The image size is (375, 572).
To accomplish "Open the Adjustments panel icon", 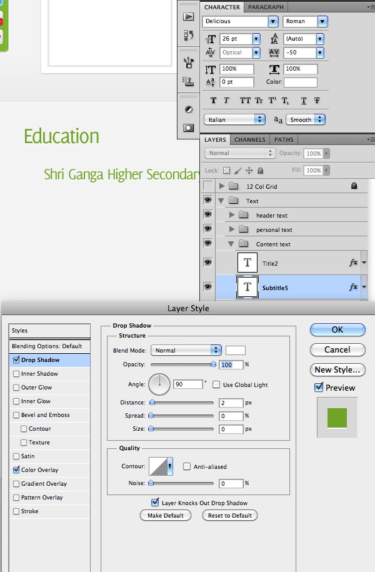I will pyautogui.click(x=188, y=109).
